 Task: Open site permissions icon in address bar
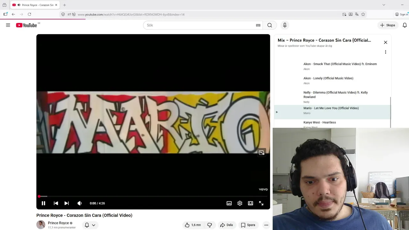point(69,14)
